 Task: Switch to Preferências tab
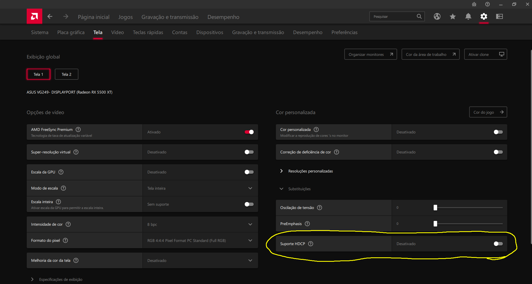pyautogui.click(x=345, y=32)
